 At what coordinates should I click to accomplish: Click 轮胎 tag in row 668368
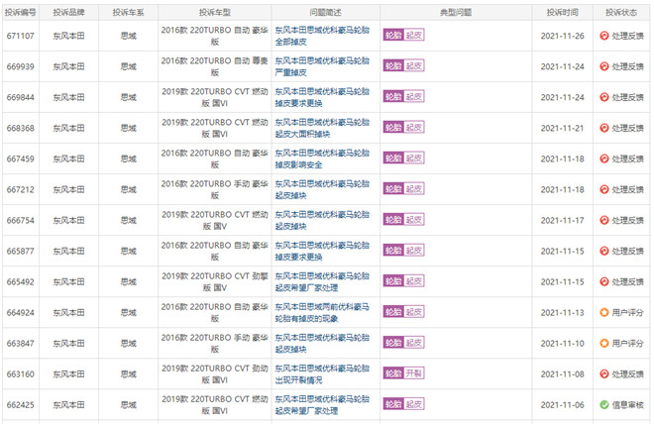point(393,127)
